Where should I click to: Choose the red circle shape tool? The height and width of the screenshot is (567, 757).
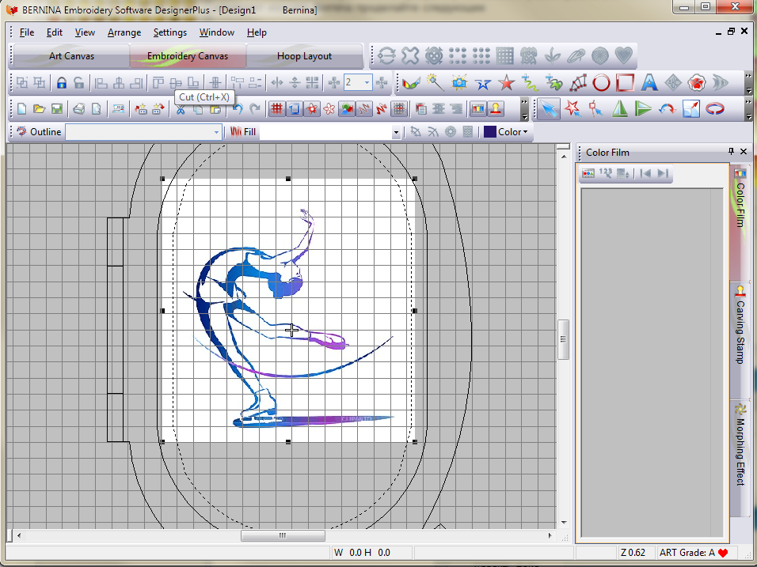[x=602, y=83]
